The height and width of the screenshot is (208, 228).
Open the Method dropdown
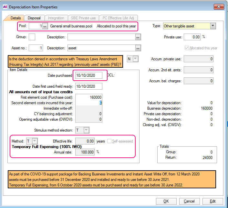[35, 141]
